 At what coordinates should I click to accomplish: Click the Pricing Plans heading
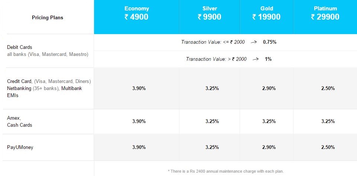tap(48, 18)
